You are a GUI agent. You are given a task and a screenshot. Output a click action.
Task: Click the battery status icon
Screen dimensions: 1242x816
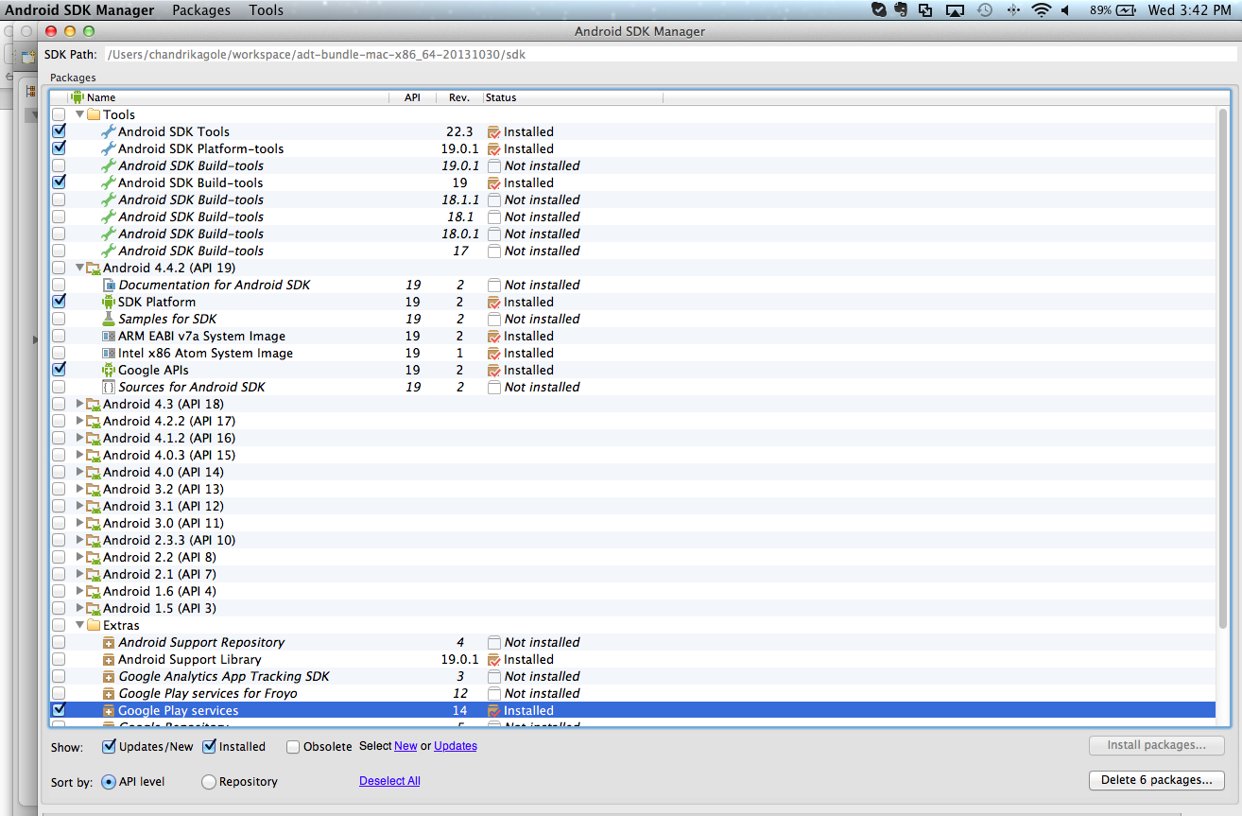pos(1126,10)
